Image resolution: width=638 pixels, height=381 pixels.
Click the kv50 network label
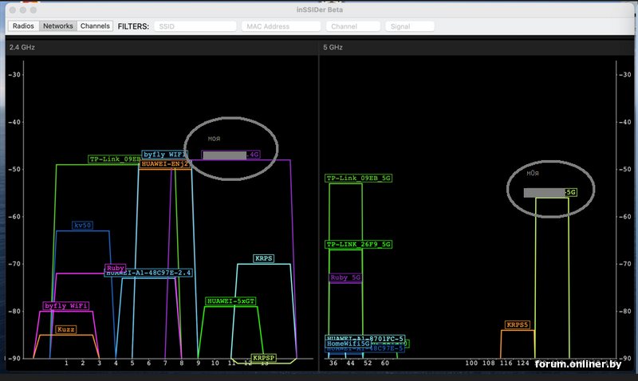[83, 226]
